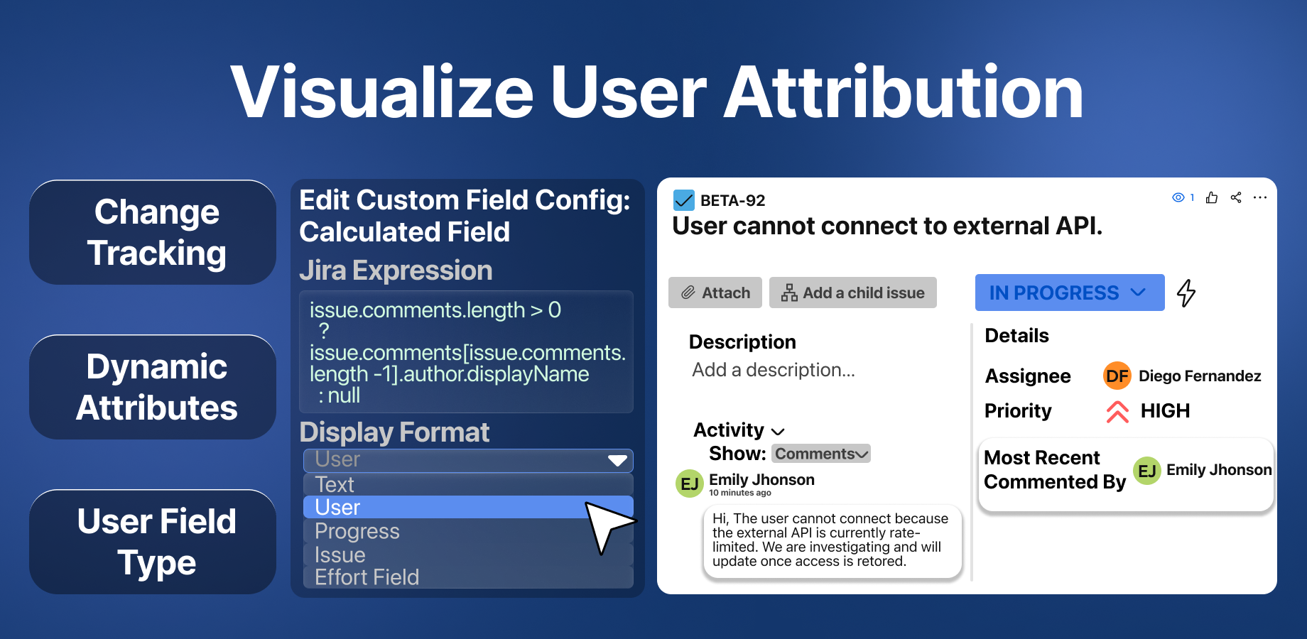This screenshot has height=639, width=1307.
Task: Click the Assignee field label
Action: point(1028,376)
